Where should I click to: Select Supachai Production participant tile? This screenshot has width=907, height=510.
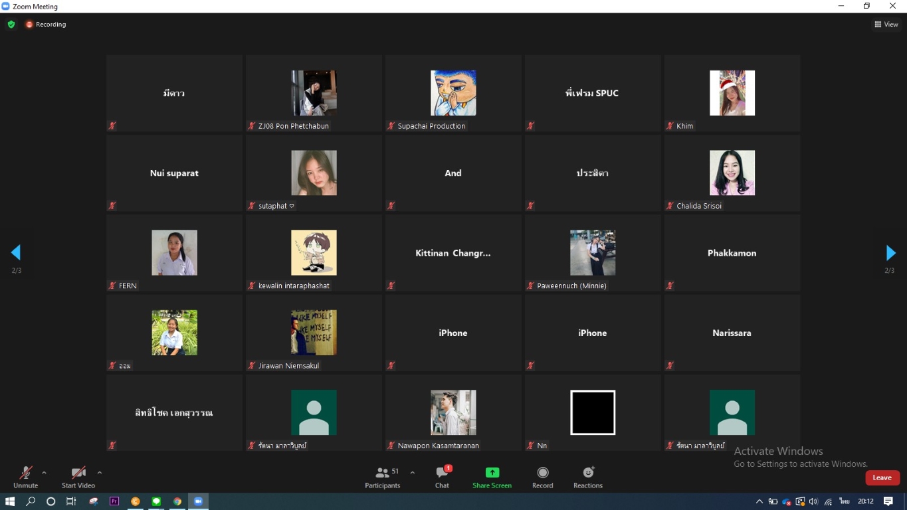pos(453,93)
